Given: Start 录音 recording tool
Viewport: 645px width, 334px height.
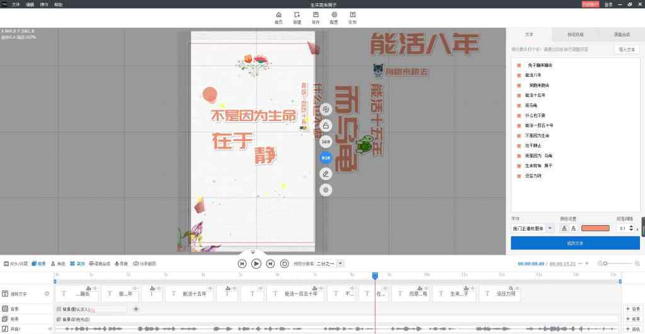Looking at the screenshot, I should coord(122,263).
